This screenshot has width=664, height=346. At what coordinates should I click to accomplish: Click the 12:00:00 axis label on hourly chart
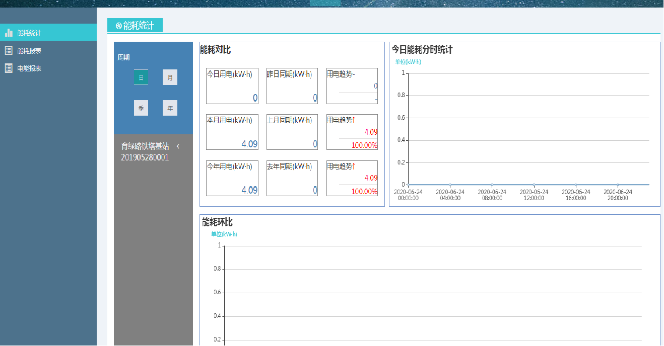pyautogui.click(x=534, y=198)
